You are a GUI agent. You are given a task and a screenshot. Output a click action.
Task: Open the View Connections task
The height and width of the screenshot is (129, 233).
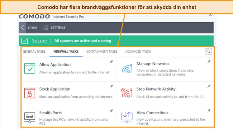pos(152,113)
